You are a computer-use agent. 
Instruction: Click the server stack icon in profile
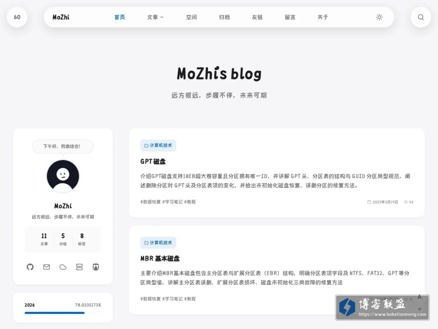coord(79,267)
